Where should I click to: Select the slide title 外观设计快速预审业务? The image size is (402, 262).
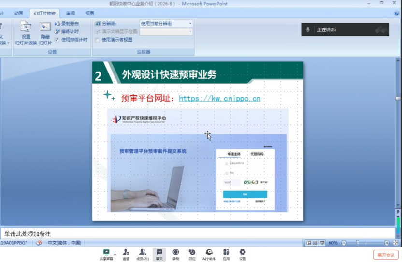click(169, 74)
